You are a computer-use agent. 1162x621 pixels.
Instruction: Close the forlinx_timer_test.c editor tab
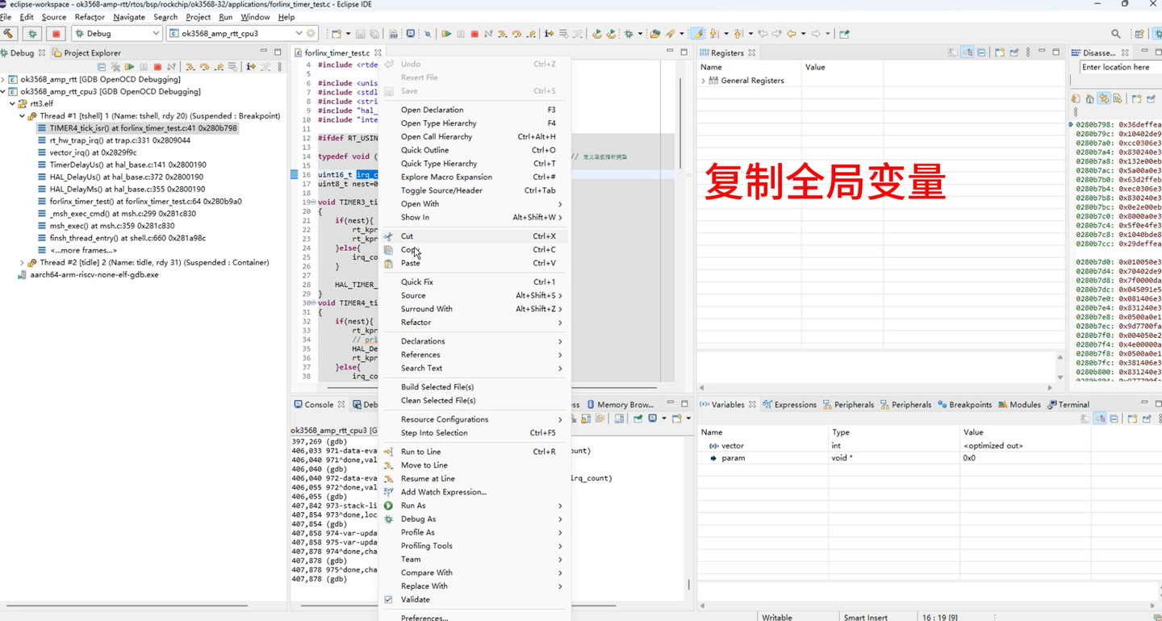(x=378, y=53)
